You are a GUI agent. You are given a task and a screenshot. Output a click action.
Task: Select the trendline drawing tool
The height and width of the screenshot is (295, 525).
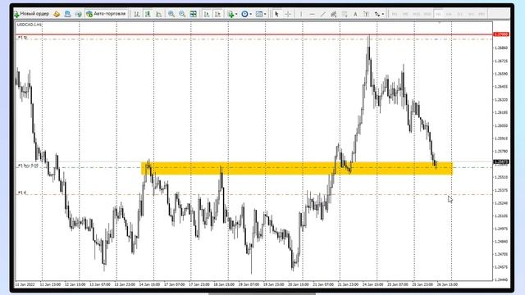[323, 14]
